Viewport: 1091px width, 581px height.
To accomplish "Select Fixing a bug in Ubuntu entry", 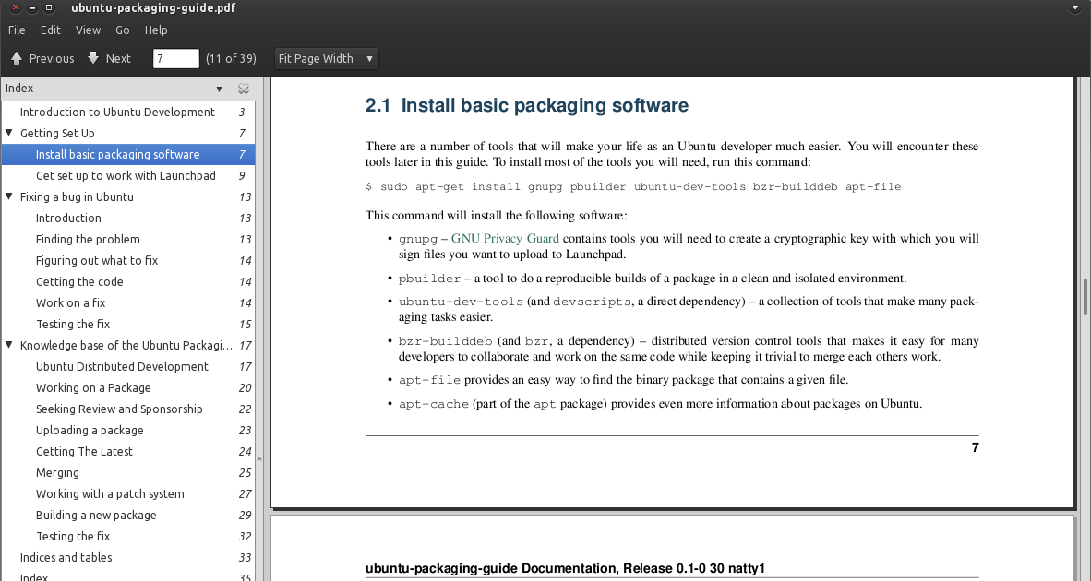I will [128, 196].
